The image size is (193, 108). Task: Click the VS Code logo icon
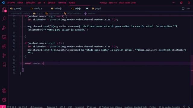coord(3,3)
